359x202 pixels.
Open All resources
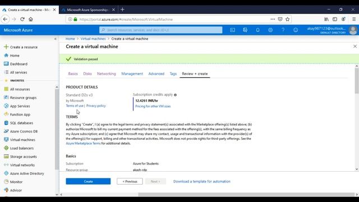pos(17,89)
